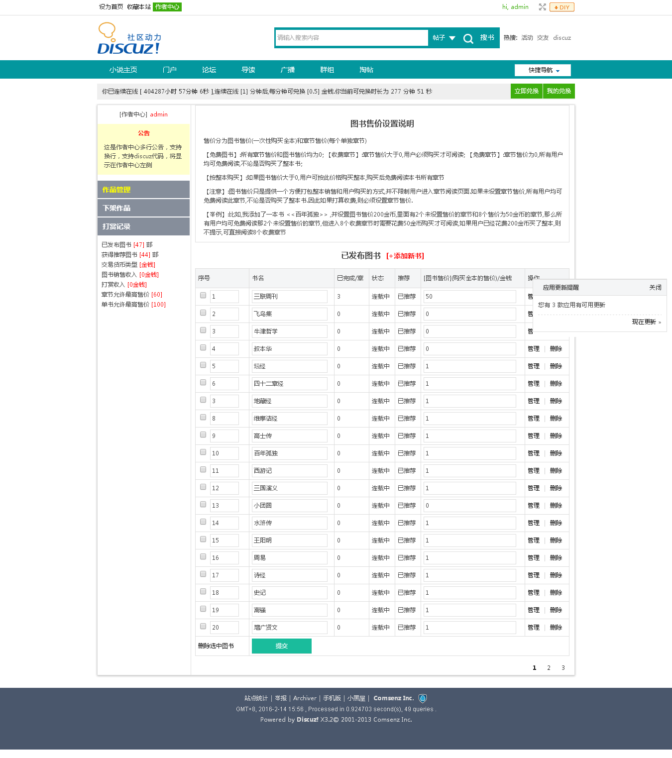The width and height of the screenshot is (672, 758).
Task: Click the price field for 小团圆
Action: pyautogui.click(x=470, y=506)
